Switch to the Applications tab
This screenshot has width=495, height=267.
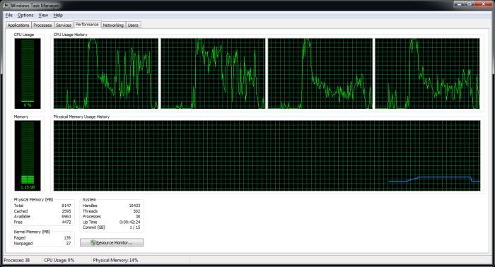18,25
